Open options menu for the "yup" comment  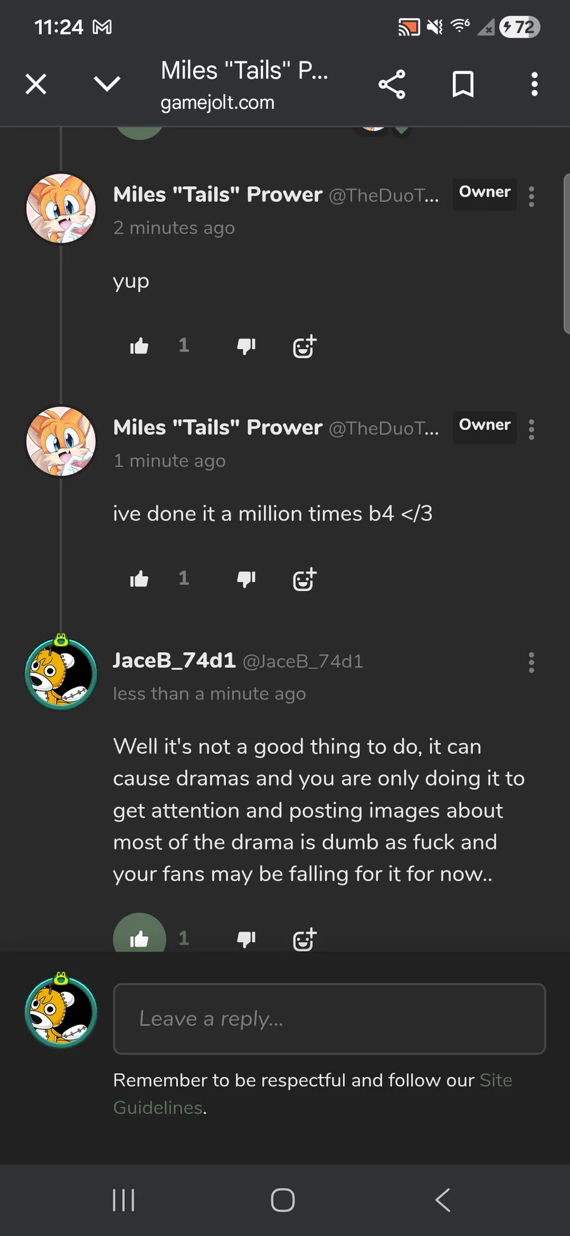tap(531, 196)
